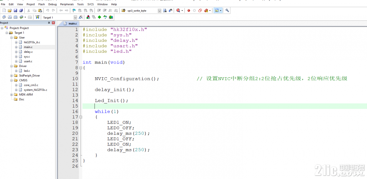The height and width of the screenshot is (179, 367).
Task: Click the Cut scissors icon
Action: coord(28,11)
